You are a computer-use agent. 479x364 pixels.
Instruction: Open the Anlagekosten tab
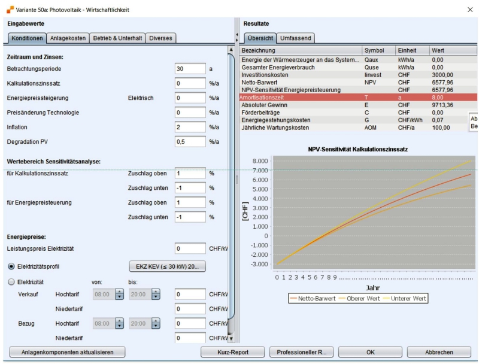pyautogui.click(x=68, y=38)
